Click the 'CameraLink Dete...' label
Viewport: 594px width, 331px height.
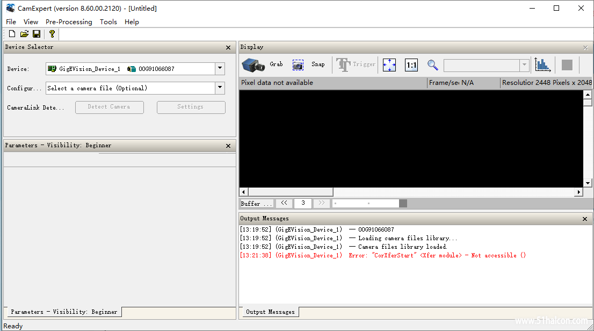(x=35, y=107)
